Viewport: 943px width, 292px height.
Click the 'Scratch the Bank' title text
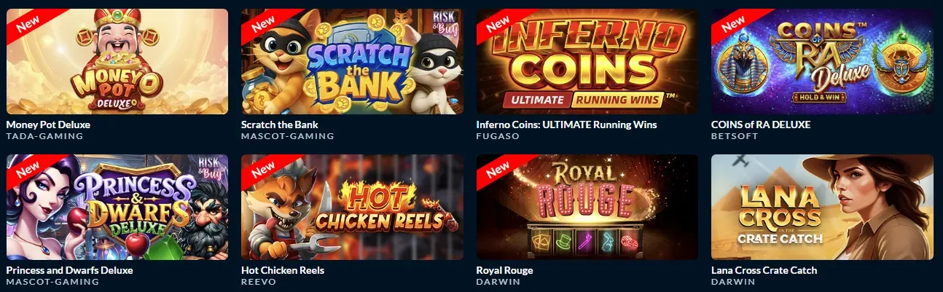[280, 125]
